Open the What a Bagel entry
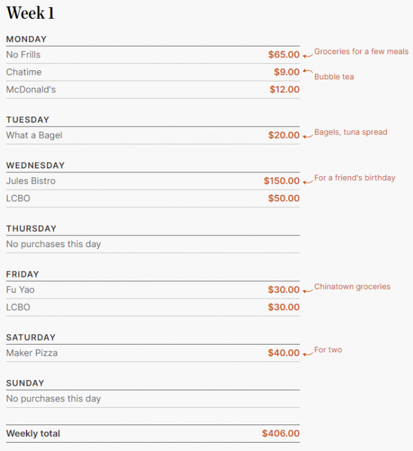Viewport: 413px width, 451px height. pyautogui.click(x=153, y=135)
